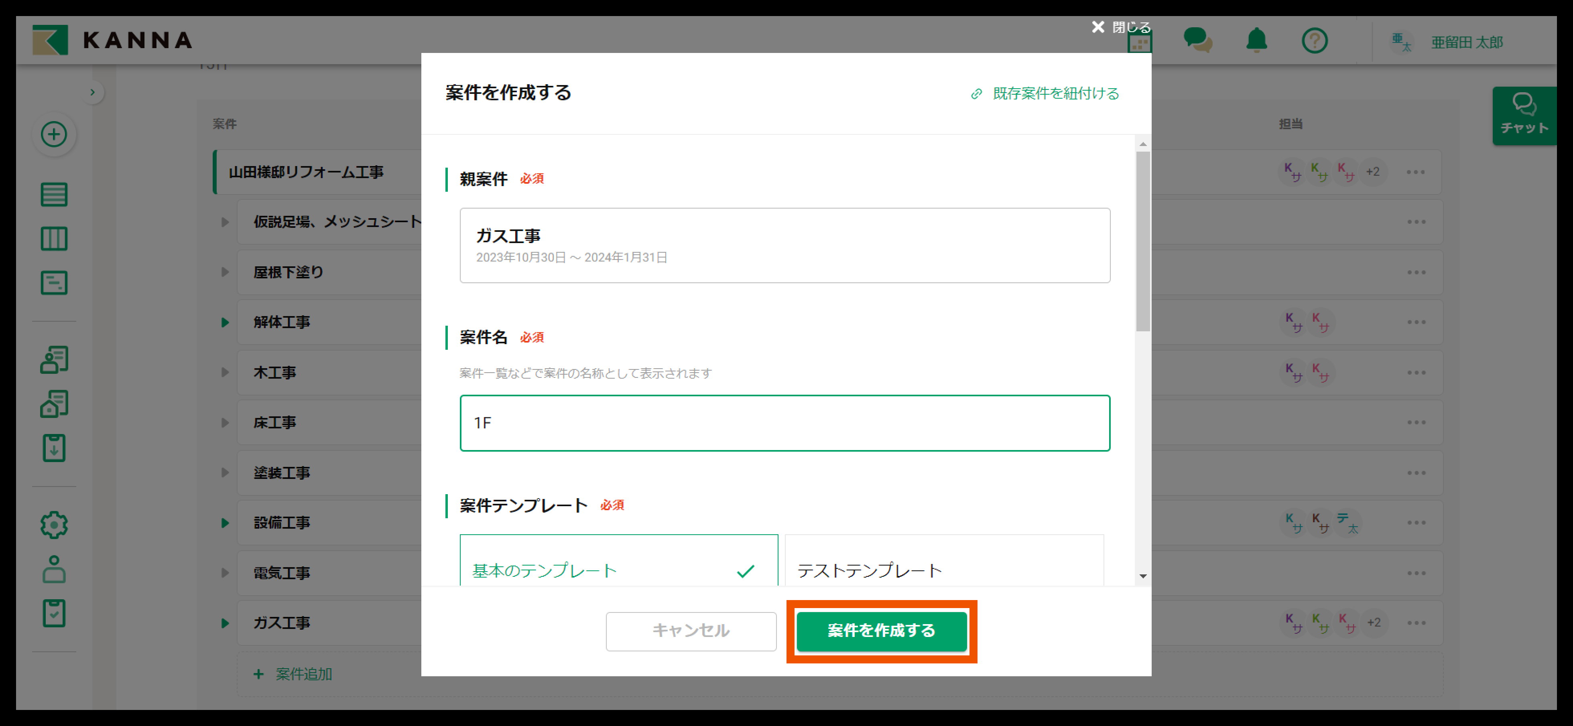Click the 案件を作成する green button
The height and width of the screenshot is (726, 1573).
[881, 631]
